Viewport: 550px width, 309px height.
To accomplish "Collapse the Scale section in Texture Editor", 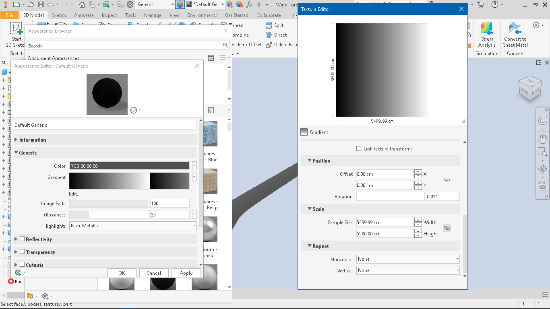I will pyautogui.click(x=310, y=209).
